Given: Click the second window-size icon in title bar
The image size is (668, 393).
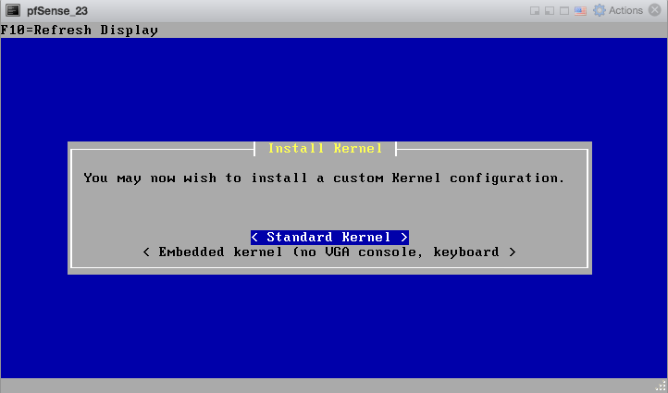Looking at the screenshot, I should point(550,10).
